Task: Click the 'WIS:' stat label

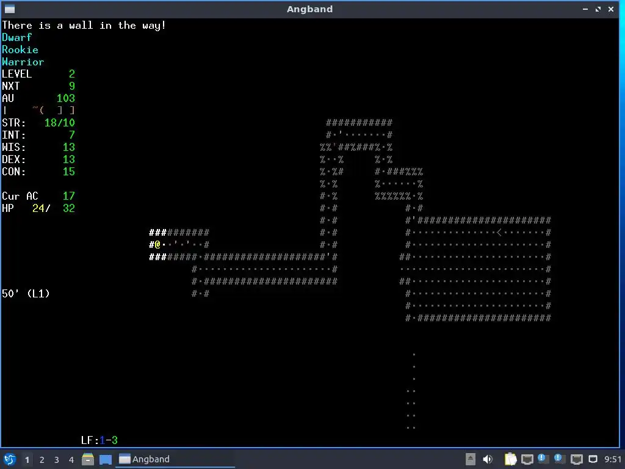Action: pos(14,147)
